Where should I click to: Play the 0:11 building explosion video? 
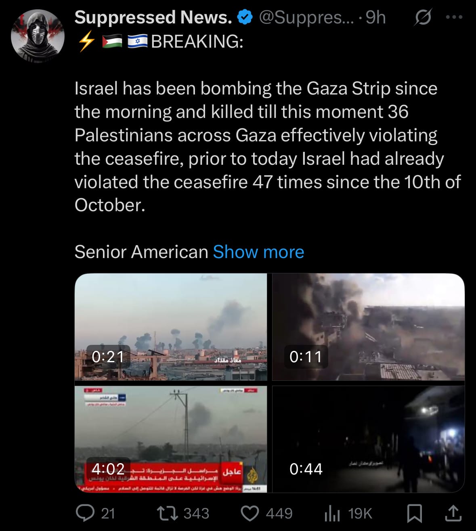tap(368, 327)
